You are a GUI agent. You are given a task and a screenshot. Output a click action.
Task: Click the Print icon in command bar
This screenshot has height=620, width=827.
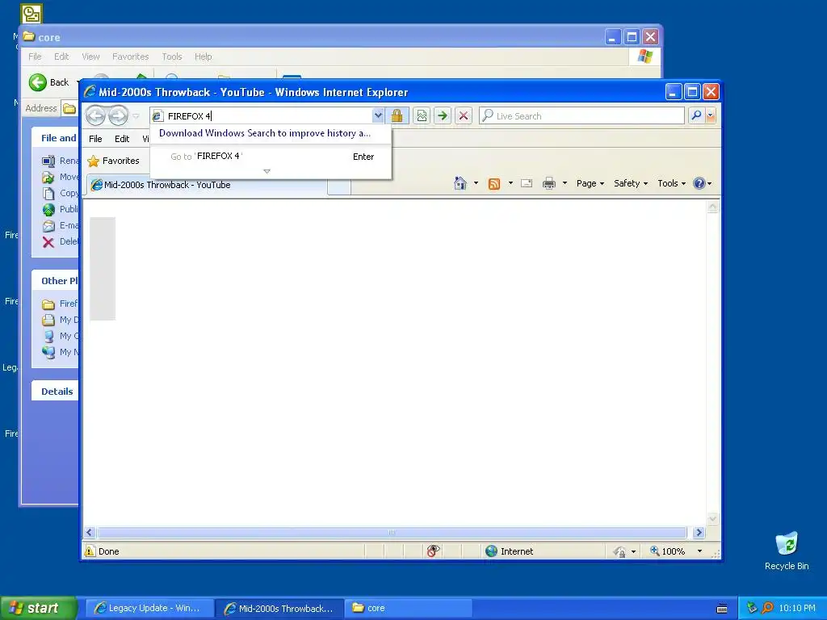click(549, 183)
